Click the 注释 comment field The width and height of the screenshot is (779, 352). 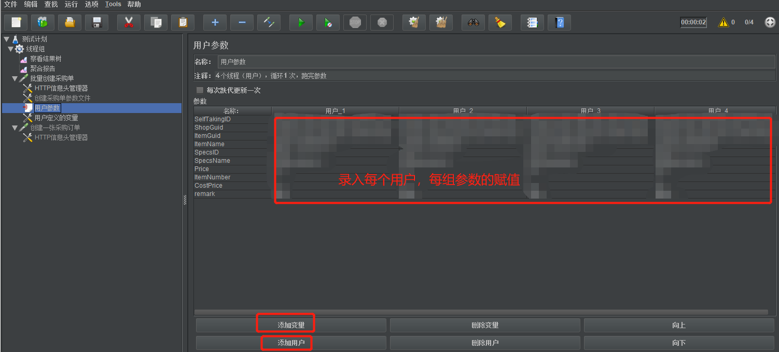coord(495,76)
